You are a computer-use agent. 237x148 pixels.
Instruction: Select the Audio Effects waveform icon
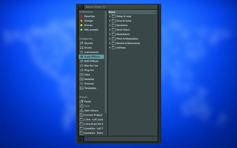[82, 57]
